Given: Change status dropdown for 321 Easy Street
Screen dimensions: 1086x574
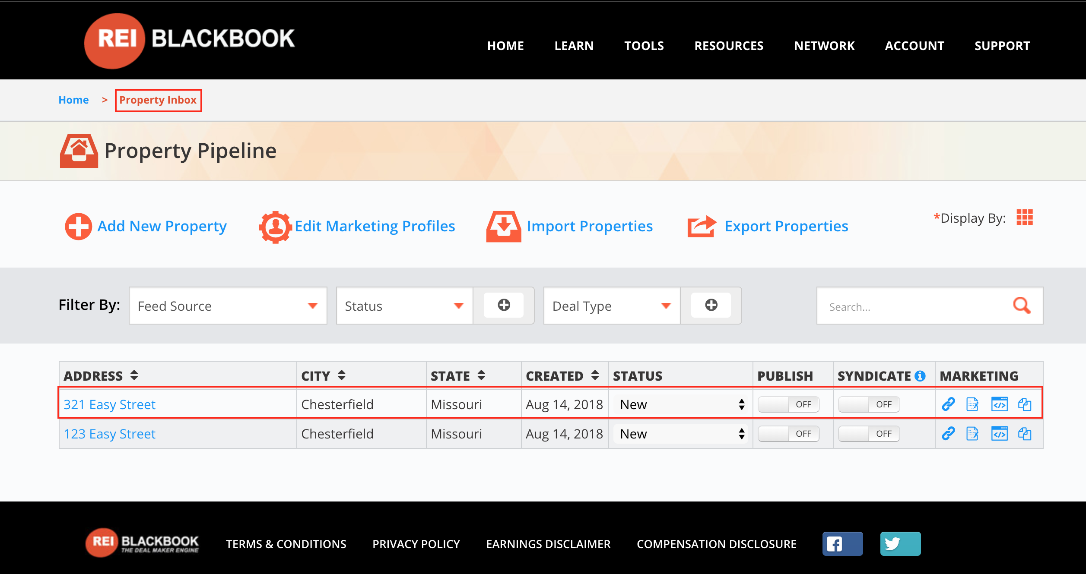Looking at the screenshot, I should pyautogui.click(x=681, y=404).
